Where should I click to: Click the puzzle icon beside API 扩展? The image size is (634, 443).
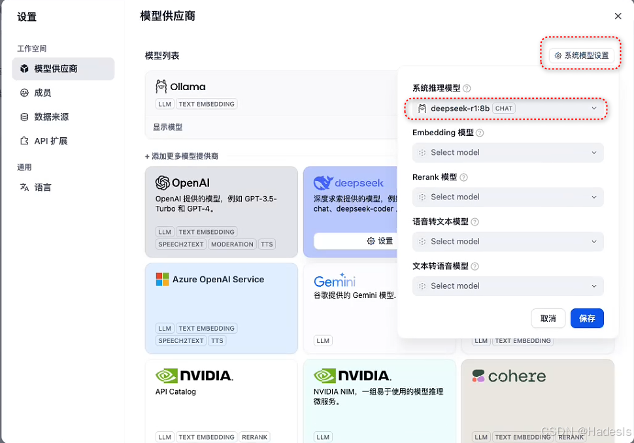pyautogui.click(x=24, y=141)
